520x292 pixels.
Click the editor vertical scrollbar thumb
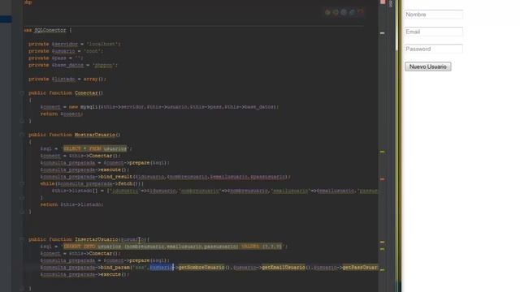396,25
